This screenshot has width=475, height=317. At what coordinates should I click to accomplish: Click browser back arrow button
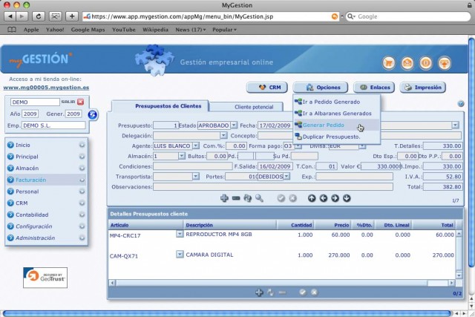(10, 16)
